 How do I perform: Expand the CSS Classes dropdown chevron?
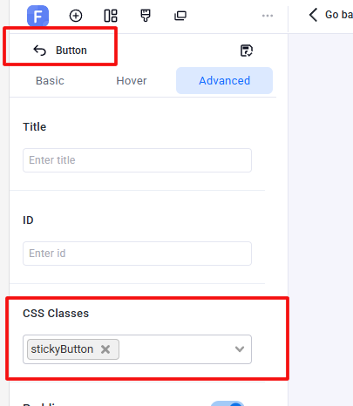240,349
